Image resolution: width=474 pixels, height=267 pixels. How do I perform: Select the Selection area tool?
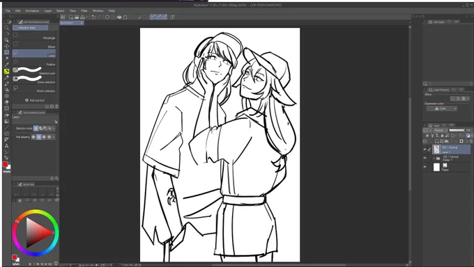click(7, 52)
